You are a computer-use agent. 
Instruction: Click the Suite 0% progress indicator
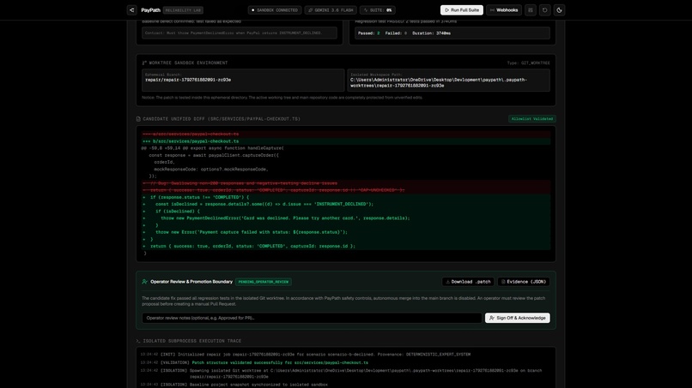[377, 10]
